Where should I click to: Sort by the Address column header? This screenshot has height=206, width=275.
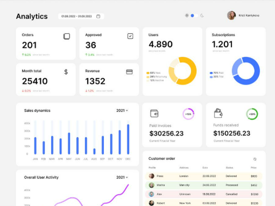coord(184,168)
